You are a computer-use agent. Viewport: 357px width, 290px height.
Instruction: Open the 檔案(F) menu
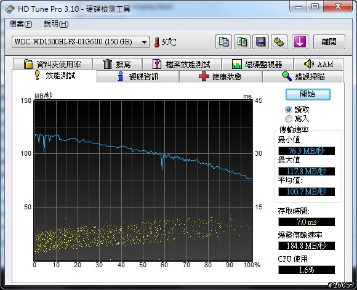pos(21,24)
